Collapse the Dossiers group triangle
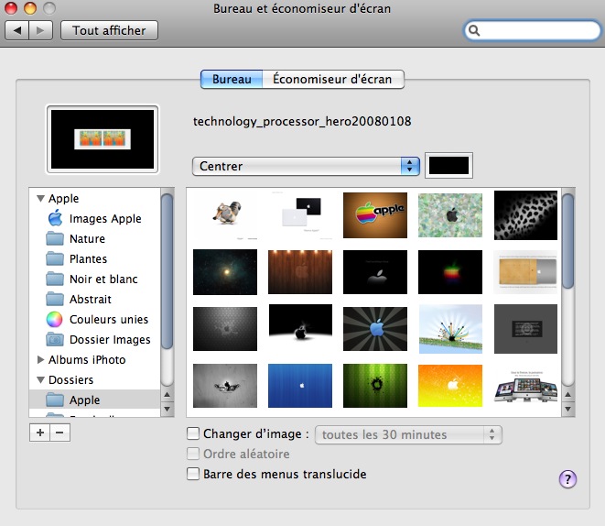Screen dimensions: 605x526 point(40,380)
